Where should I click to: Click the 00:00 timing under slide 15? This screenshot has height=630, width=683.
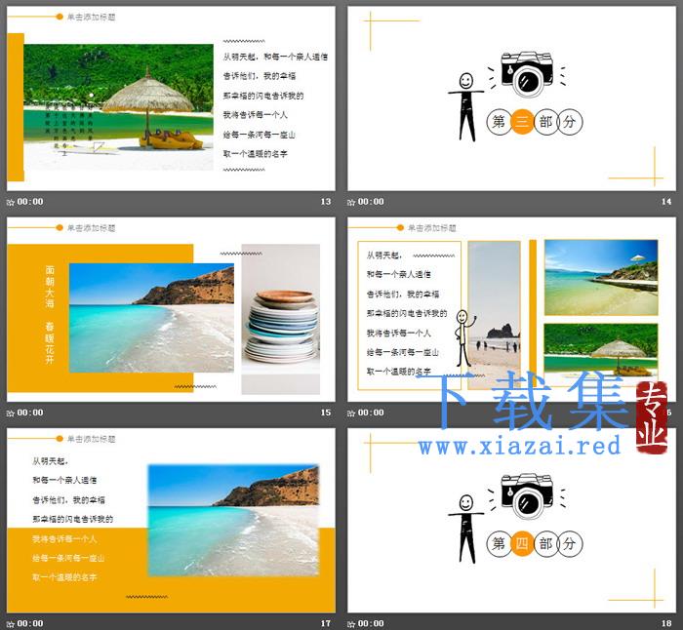[x=30, y=413]
